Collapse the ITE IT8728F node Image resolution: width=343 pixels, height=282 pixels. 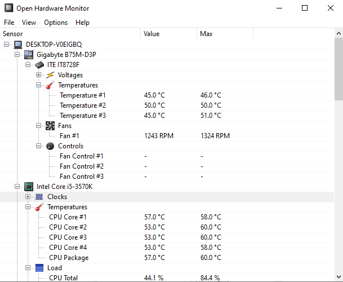tap(28, 65)
